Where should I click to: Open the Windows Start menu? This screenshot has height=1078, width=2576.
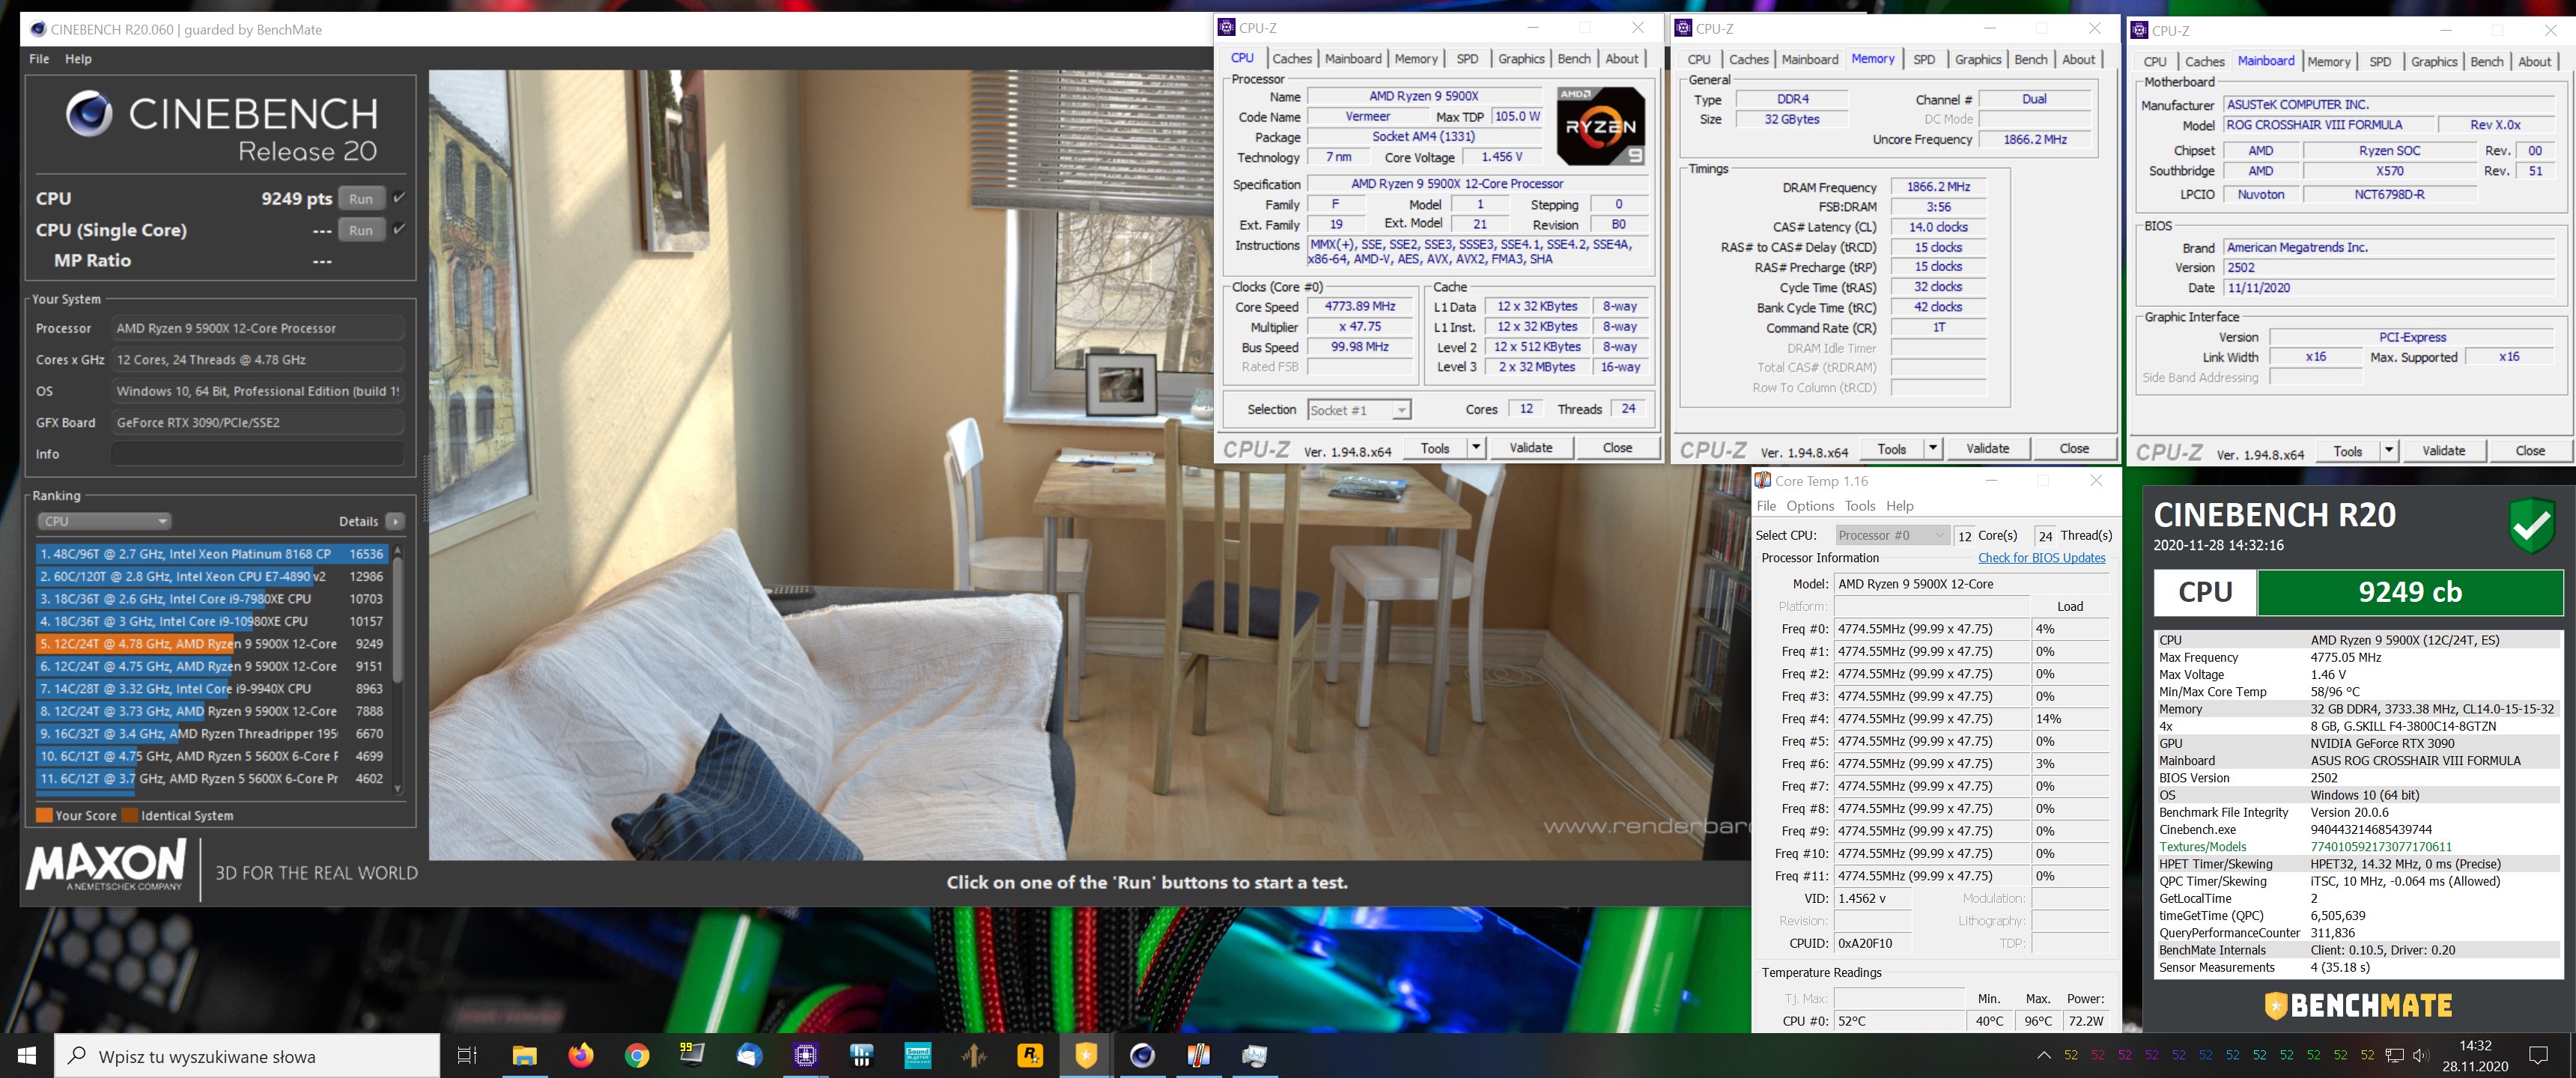[27, 1055]
